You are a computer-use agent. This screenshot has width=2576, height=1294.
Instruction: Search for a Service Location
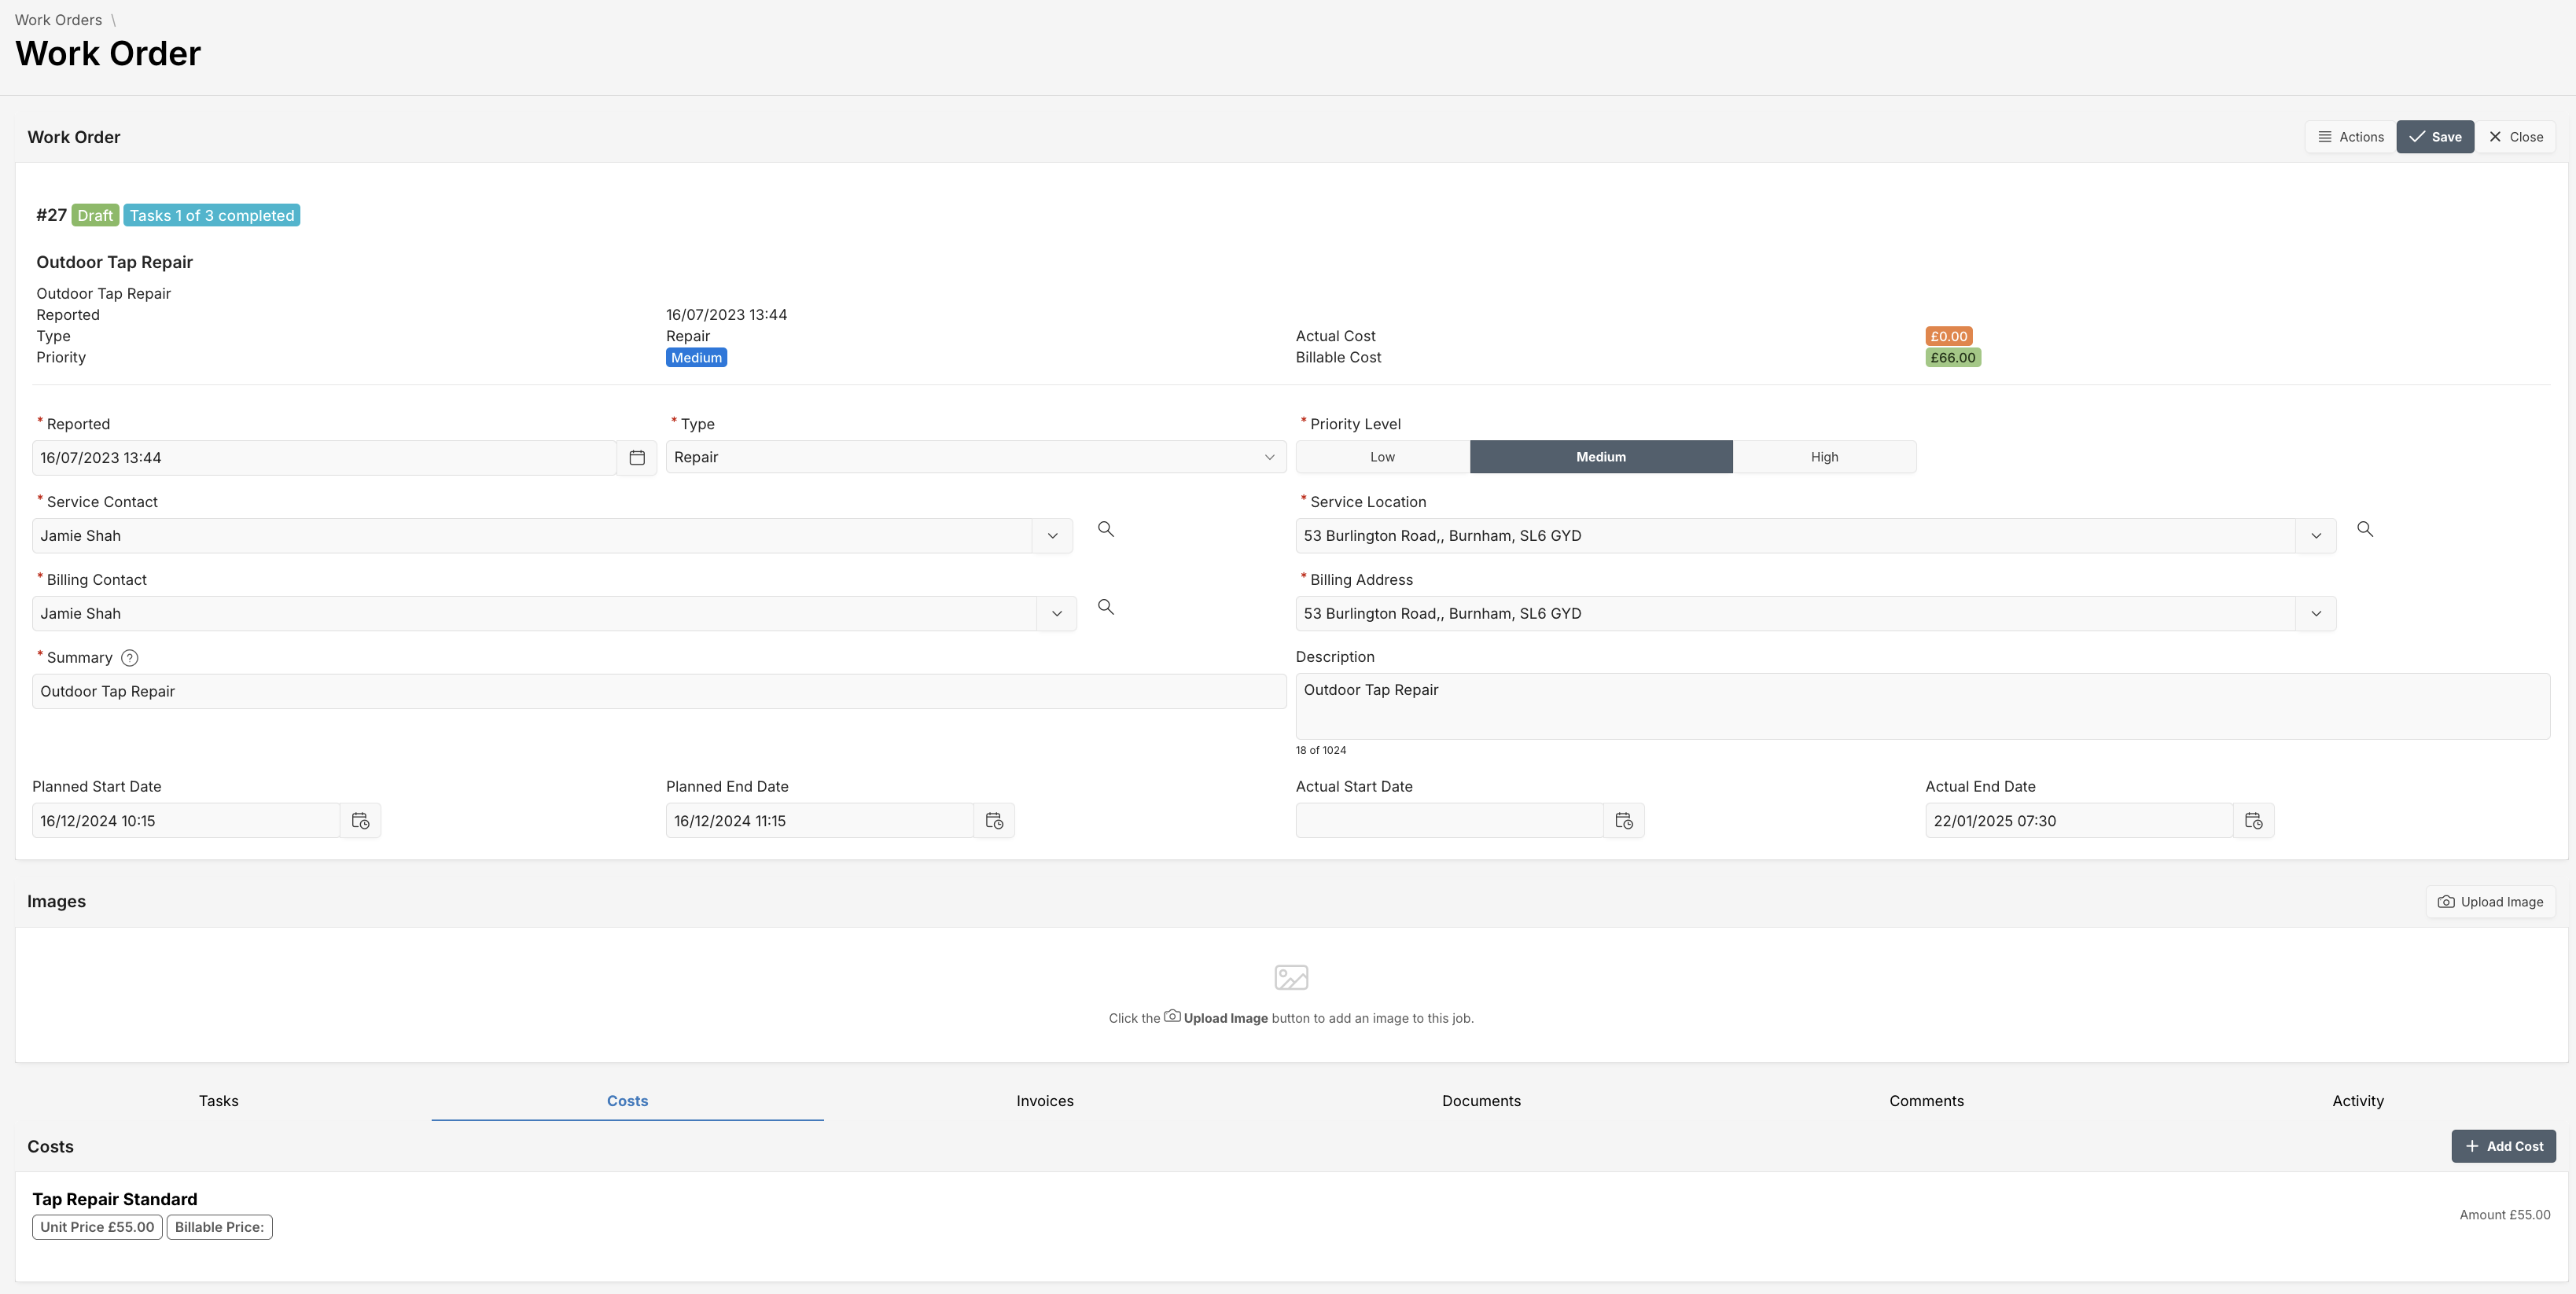pos(2365,529)
